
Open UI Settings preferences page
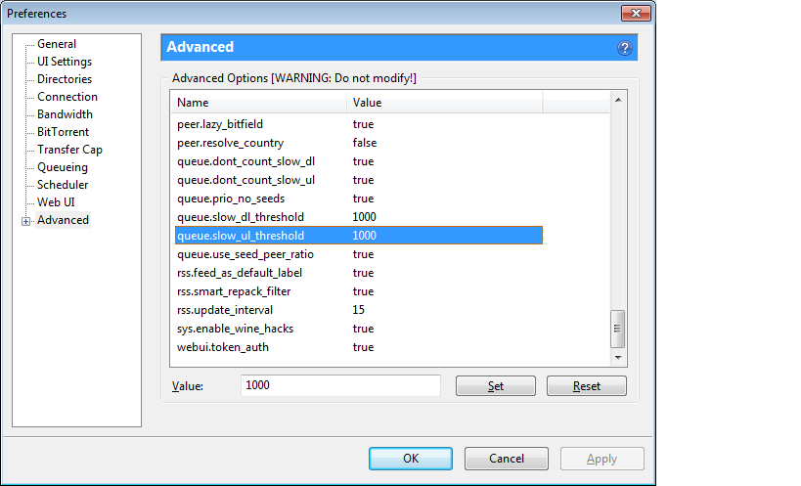[x=65, y=62]
